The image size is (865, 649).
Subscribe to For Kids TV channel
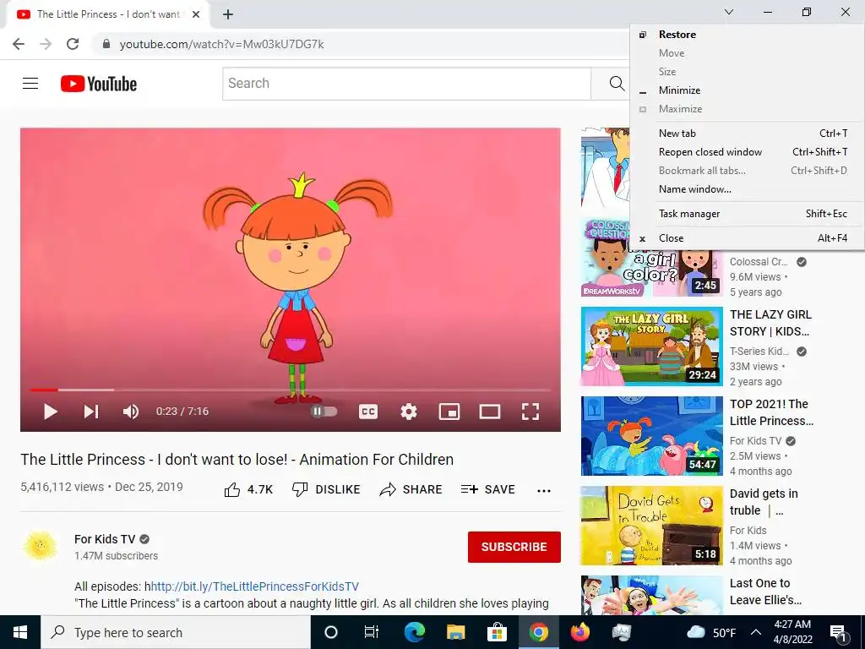coord(514,547)
